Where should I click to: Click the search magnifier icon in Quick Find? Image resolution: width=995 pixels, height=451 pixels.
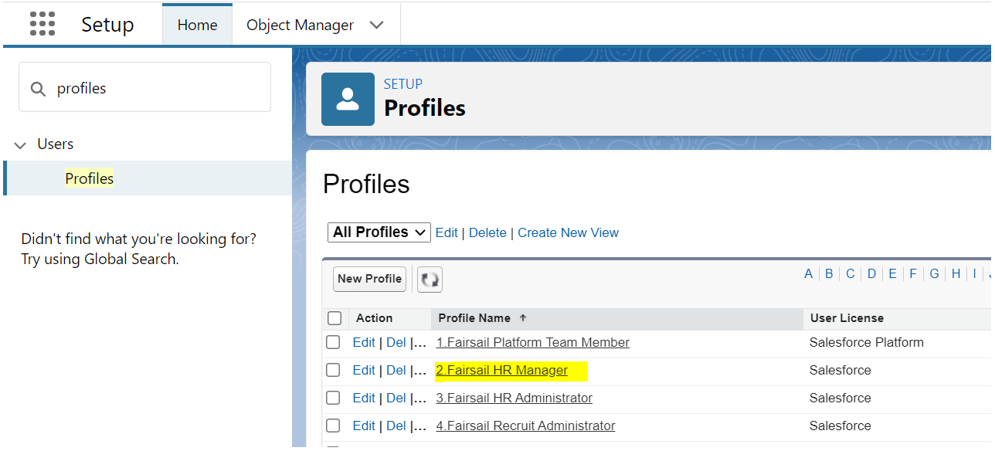38,89
